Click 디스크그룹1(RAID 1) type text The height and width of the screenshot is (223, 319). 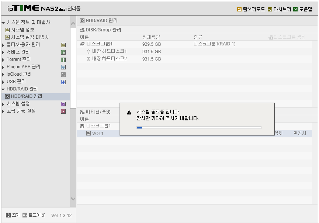point(214,44)
